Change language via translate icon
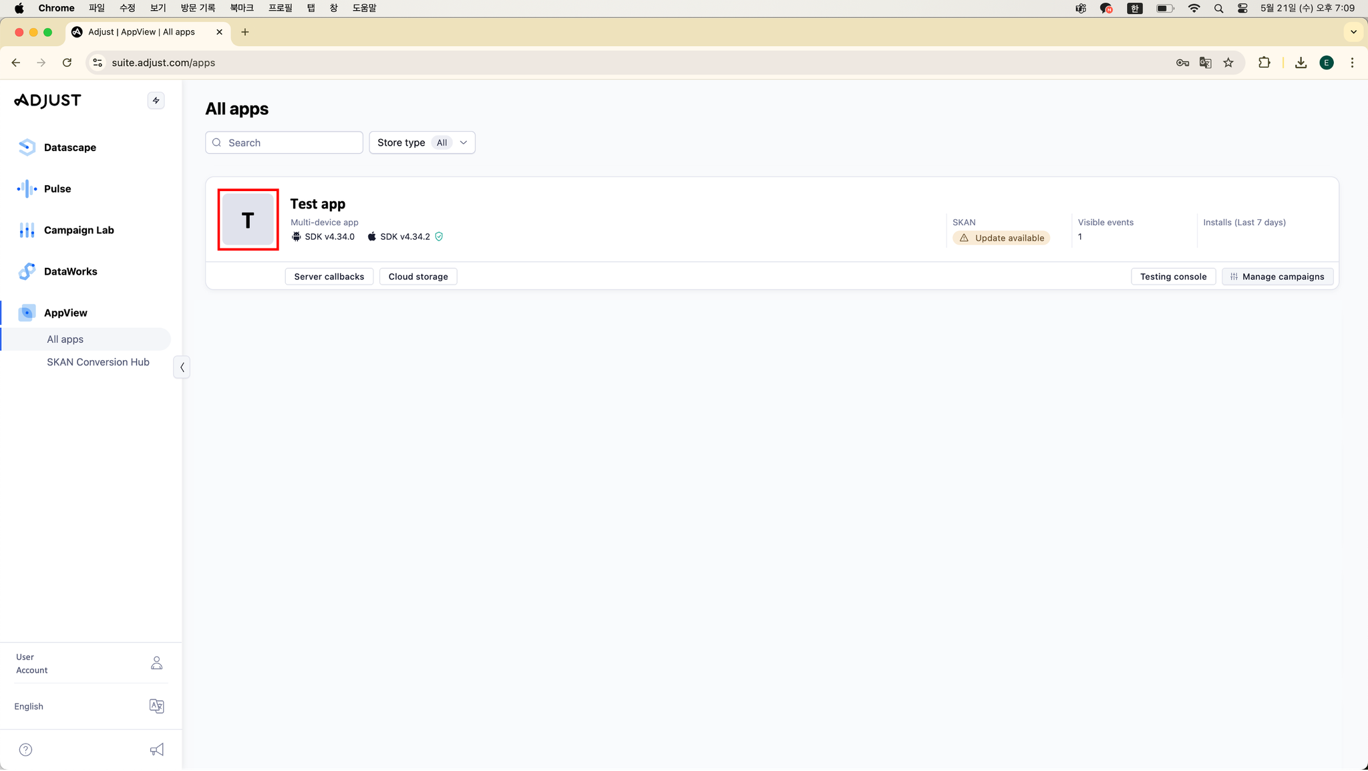 pyautogui.click(x=156, y=706)
